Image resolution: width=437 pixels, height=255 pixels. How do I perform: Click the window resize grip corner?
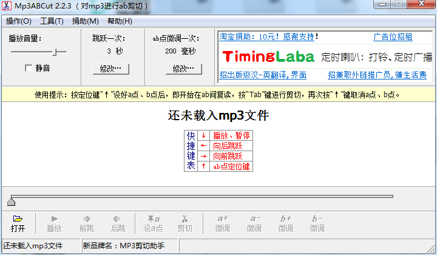431,248
